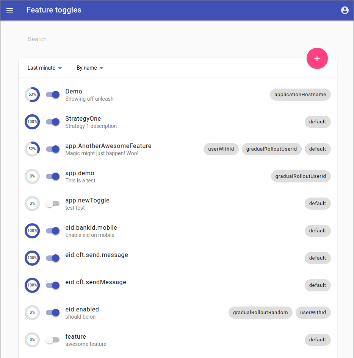354x358 pixels.
Task: Click the applicationHostname strategy chip
Action: (300, 95)
